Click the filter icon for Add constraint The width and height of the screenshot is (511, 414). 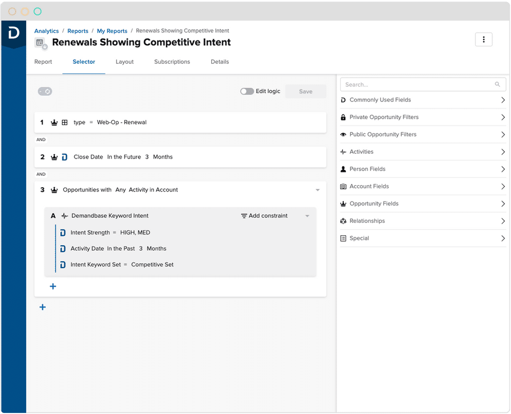point(244,216)
